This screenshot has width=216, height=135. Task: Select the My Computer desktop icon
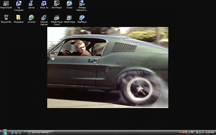point(19,6)
